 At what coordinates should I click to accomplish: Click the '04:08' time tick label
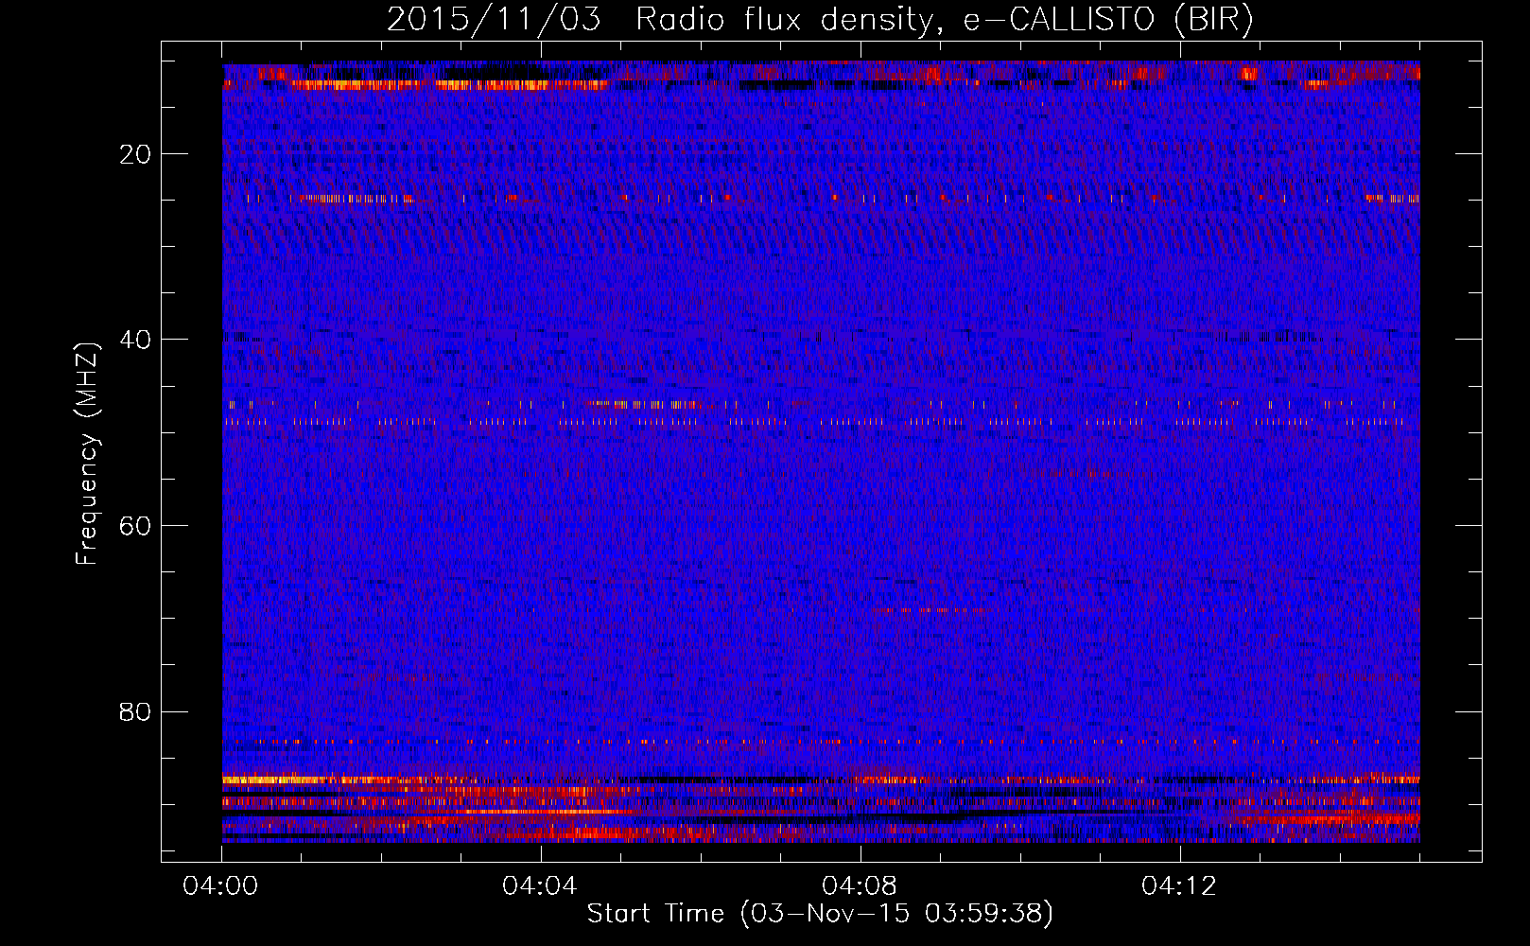click(860, 886)
